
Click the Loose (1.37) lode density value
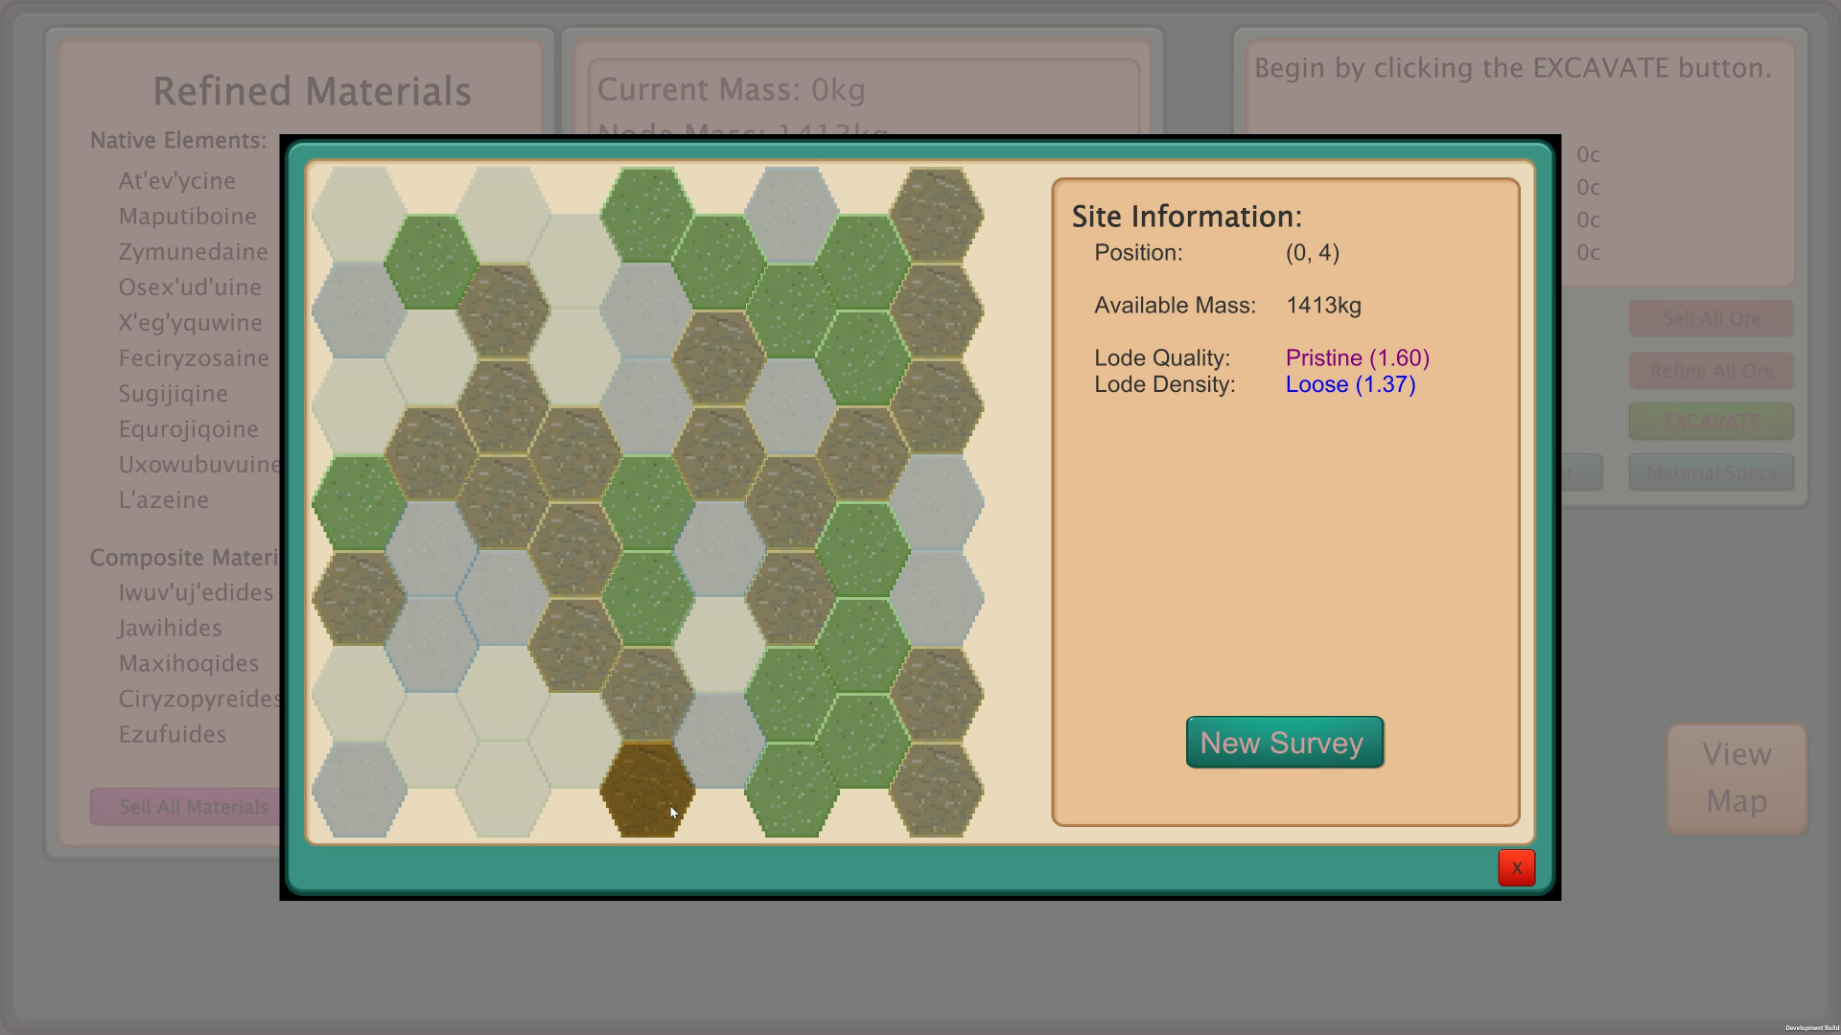tap(1351, 385)
